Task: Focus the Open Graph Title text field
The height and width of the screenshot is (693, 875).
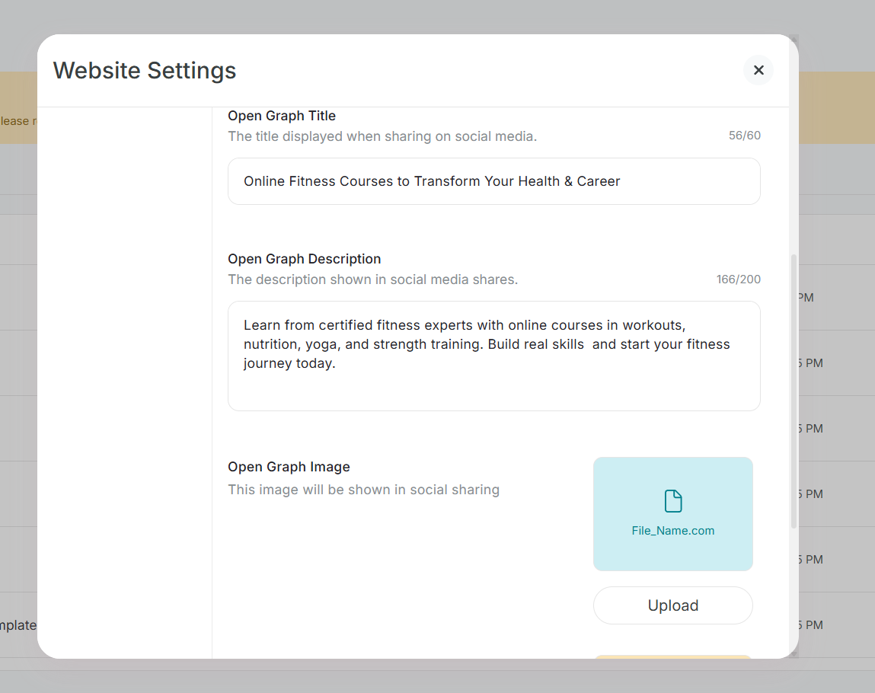Action: pyautogui.click(x=493, y=181)
